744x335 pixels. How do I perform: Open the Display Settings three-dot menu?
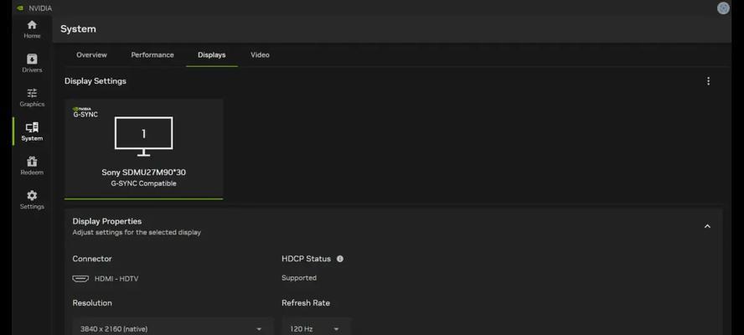pos(708,81)
